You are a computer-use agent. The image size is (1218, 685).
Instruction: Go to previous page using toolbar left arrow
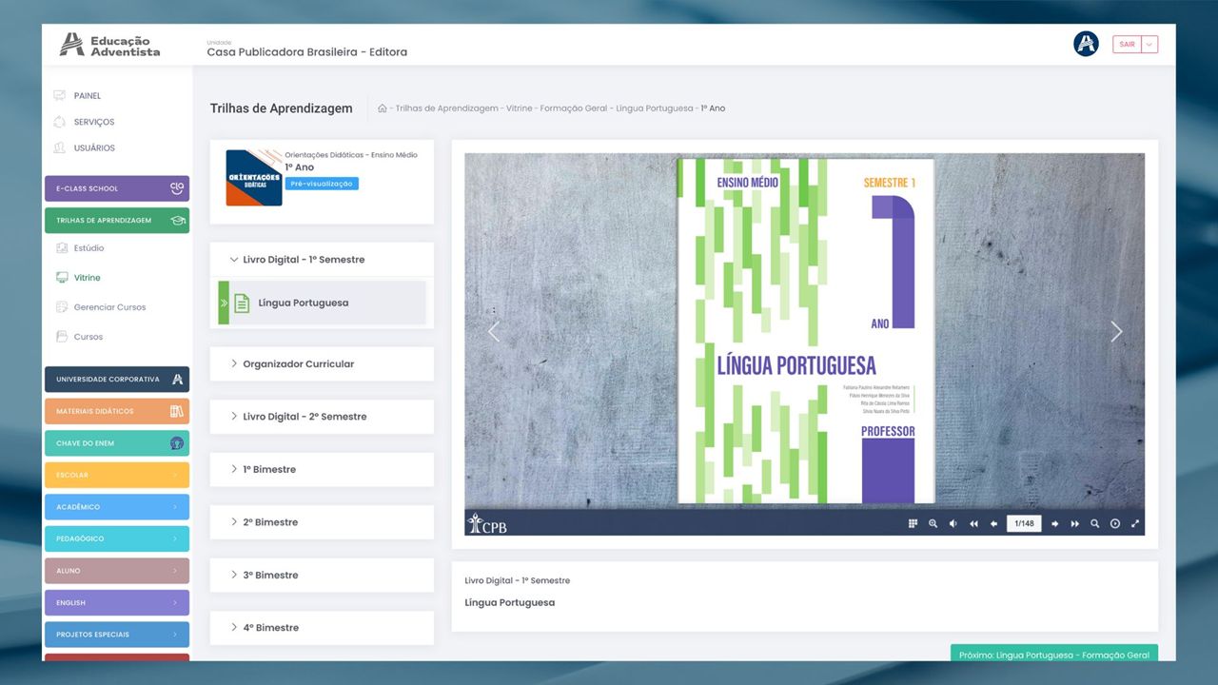(993, 523)
